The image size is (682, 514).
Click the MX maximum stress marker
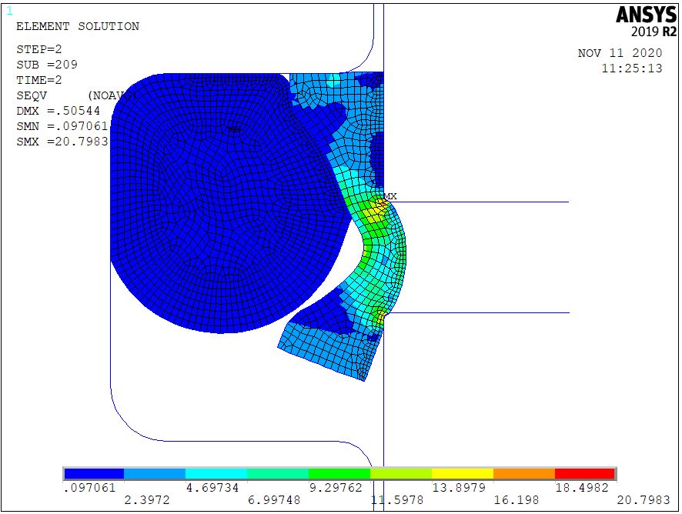[390, 196]
